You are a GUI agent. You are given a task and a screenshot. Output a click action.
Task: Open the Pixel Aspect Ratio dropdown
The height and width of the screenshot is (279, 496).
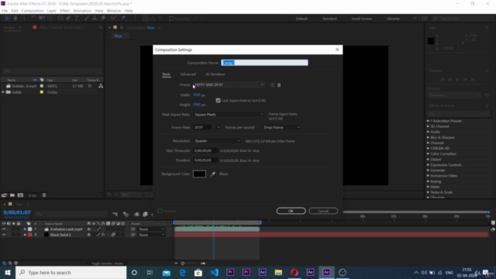[229, 115]
